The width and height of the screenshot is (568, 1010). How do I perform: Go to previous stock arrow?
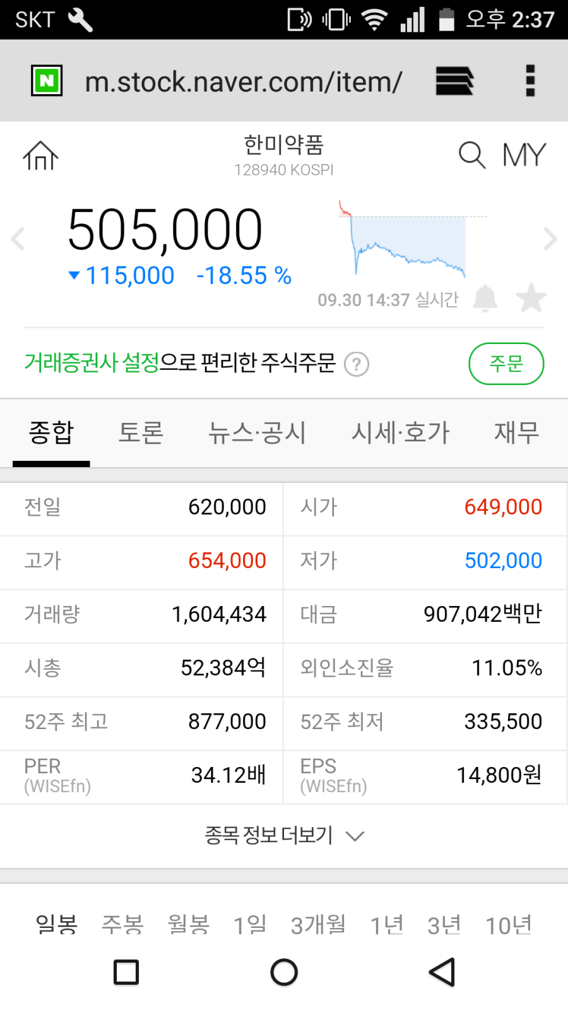[18, 239]
